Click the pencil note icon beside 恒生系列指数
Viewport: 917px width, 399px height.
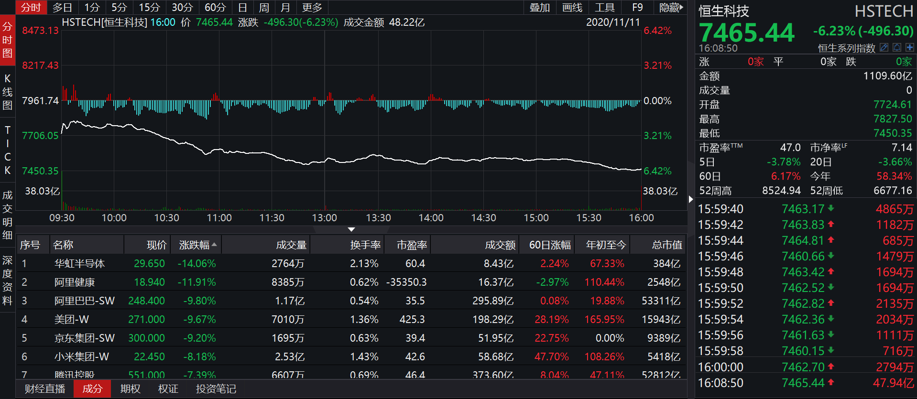coord(884,47)
